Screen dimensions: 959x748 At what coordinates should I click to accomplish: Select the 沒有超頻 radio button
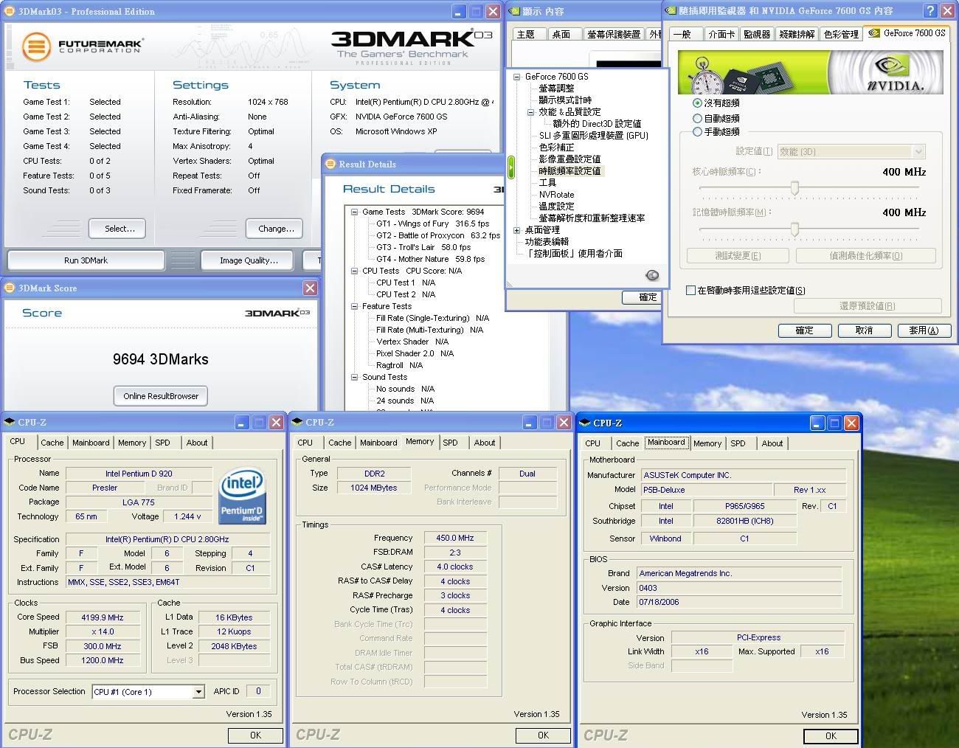pyautogui.click(x=697, y=103)
